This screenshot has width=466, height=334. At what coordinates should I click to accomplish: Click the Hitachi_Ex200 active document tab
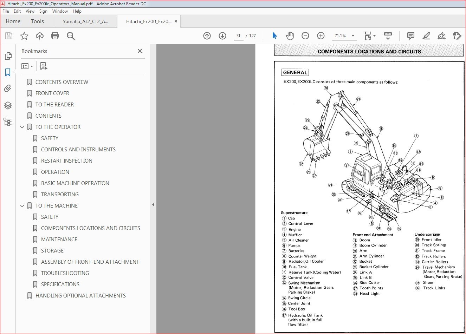pyautogui.click(x=149, y=21)
